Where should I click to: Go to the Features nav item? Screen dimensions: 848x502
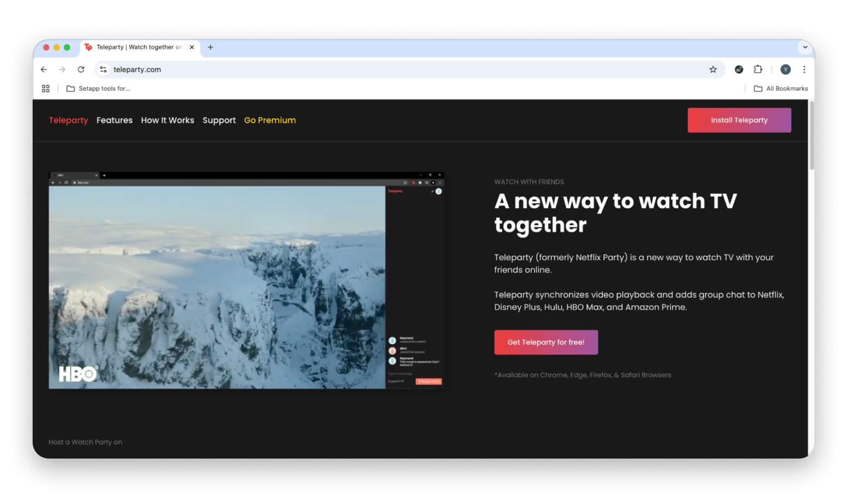tap(114, 120)
